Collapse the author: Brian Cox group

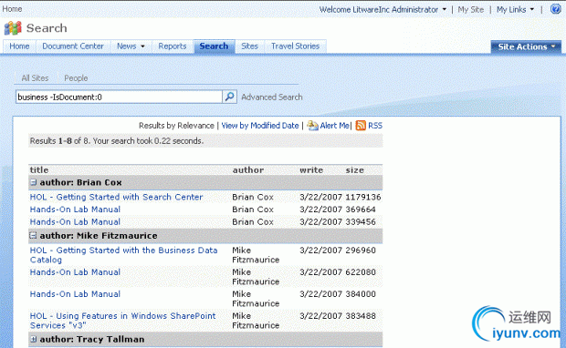point(33,182)
